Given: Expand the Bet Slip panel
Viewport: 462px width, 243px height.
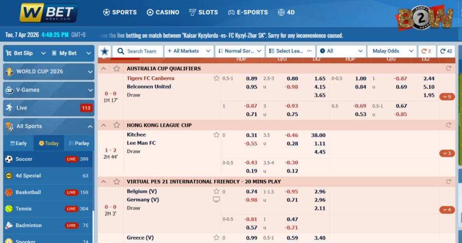Looking at the screenshot, I should point(26,53).
